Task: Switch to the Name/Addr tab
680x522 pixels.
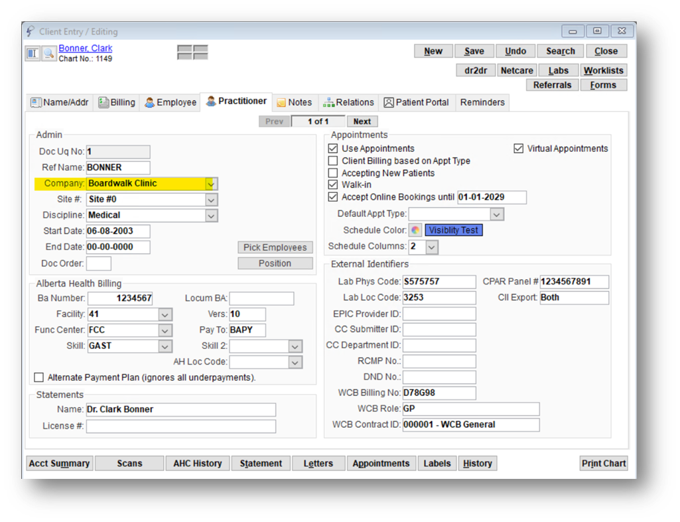Action: 60,103
